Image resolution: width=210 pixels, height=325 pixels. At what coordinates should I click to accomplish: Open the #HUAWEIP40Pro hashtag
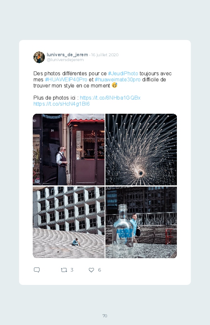[x=66, y=80]
